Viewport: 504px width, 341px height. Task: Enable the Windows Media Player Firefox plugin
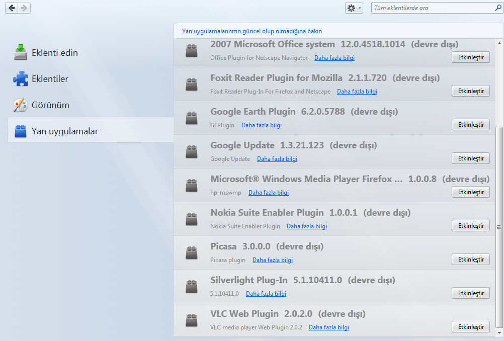[x=471, y=192]
